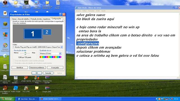Select the desktop folder named 6
Screen dimensions: 180x101
37,89
